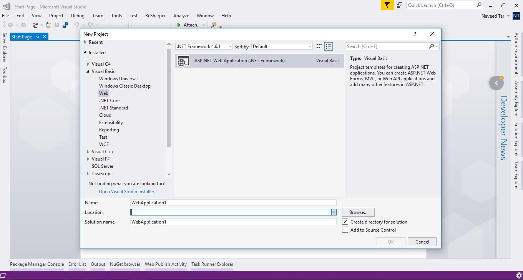The height and width of the screenshot is (280, 523).
Task: Click the green Attach play icon
Action: pos(179,25)
